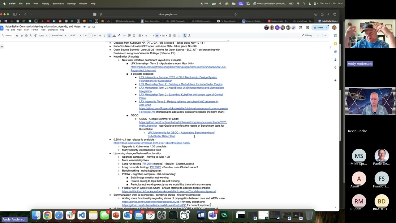
Task: Show Safari tab overview
Action: 334,14
